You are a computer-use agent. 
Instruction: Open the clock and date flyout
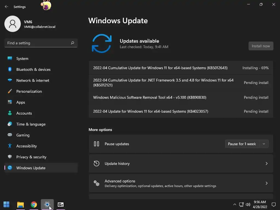click(260, 205)
